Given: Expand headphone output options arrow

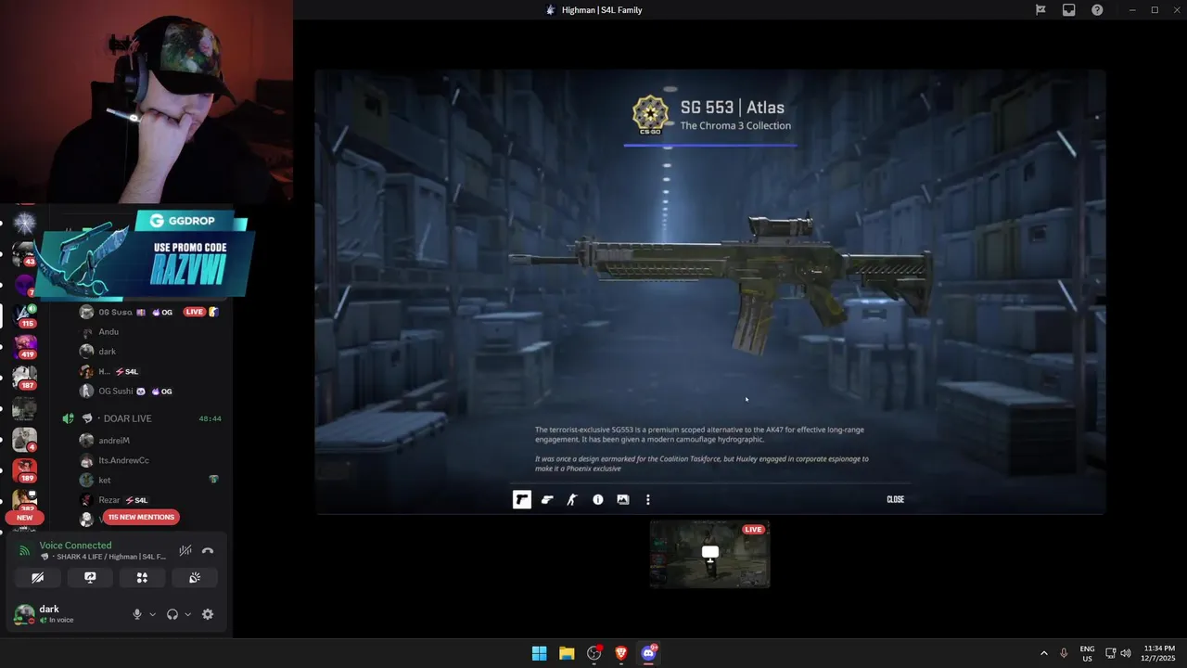Looking at the screenshot, I should coord(188,614).
